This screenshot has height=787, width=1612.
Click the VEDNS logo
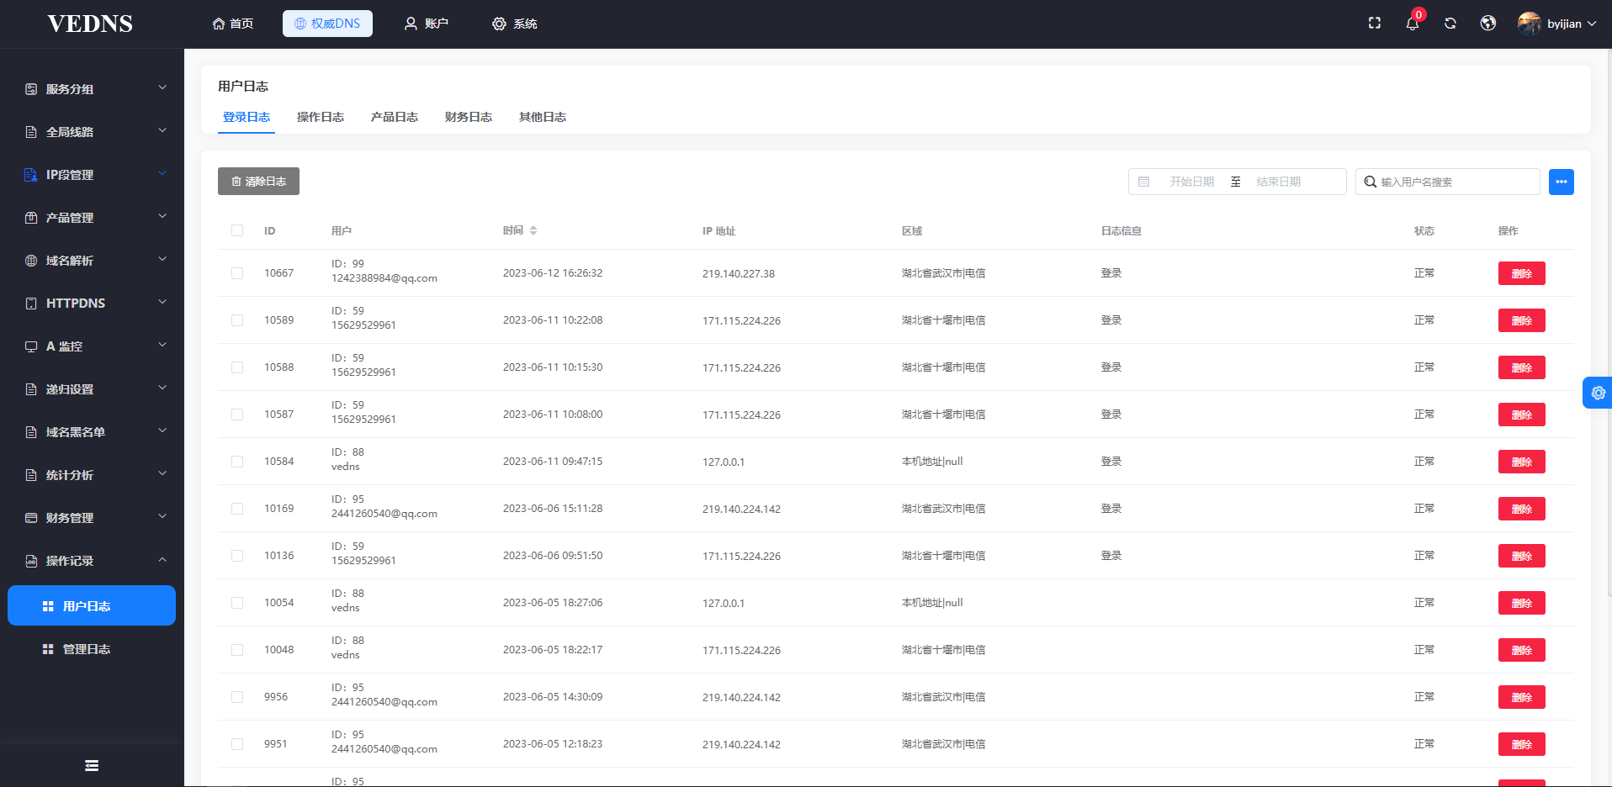coord(90,24)
